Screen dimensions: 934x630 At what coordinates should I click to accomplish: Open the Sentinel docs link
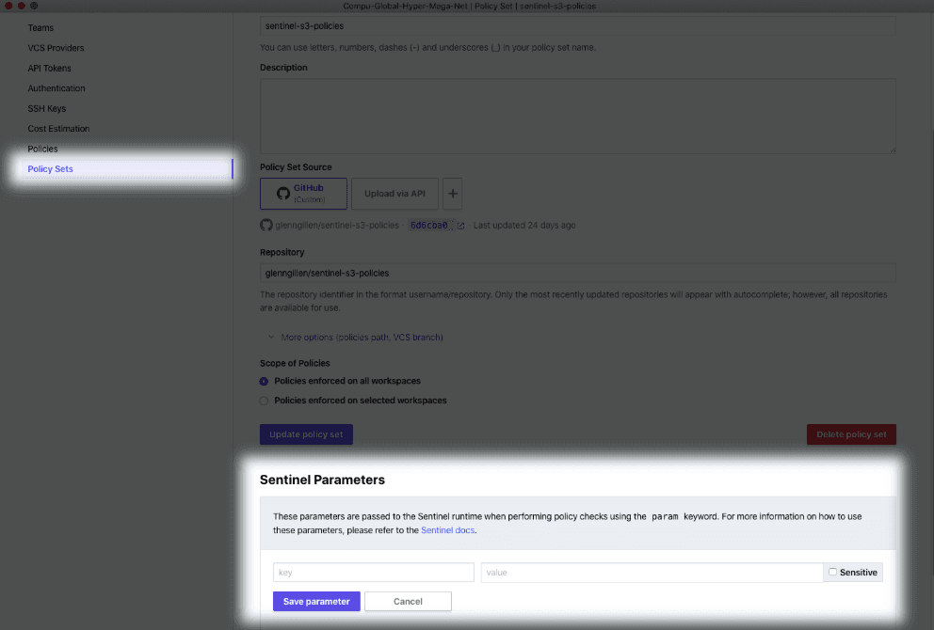[x=447, y=530]
